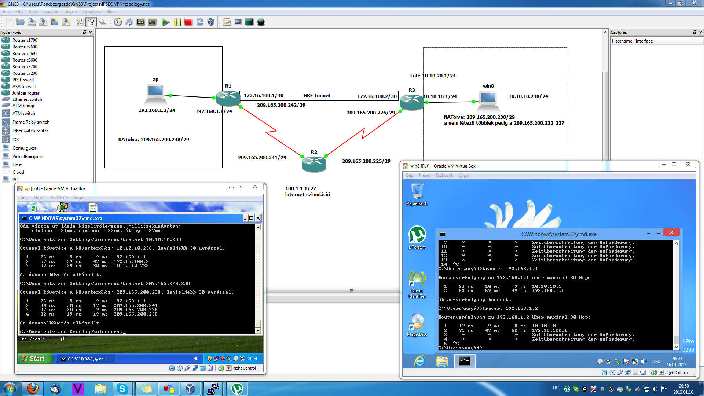Image resolution: width=704 pixels, height=396 pixels.
Task: Select the draw ellipse tool
Action: click(x=261, y=22)
